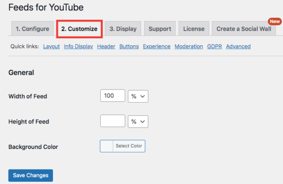The height and width of the screenshot is (184, 283).
Task: Save Changes with the blue button
Action: (31, 175)
